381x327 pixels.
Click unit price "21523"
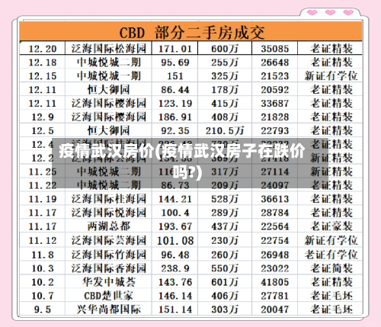coord(275,76)
